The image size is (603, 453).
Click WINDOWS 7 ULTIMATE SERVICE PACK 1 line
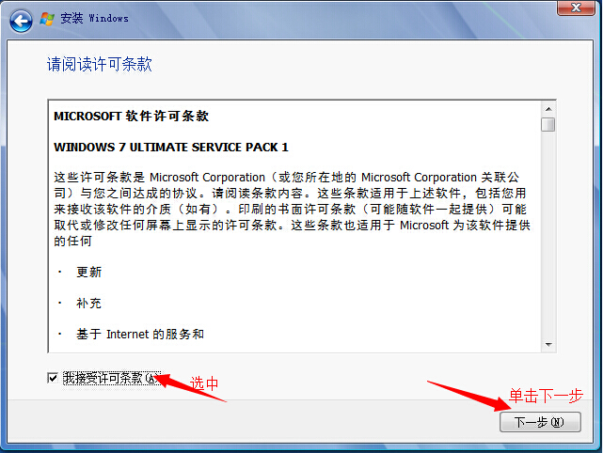[x=171, y=148]
